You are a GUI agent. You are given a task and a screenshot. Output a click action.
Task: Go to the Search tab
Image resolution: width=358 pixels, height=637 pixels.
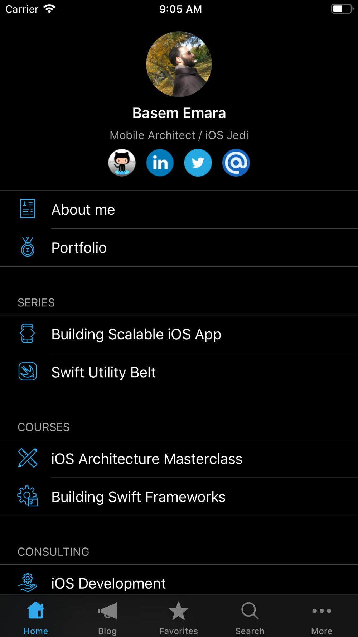[250, 617]
